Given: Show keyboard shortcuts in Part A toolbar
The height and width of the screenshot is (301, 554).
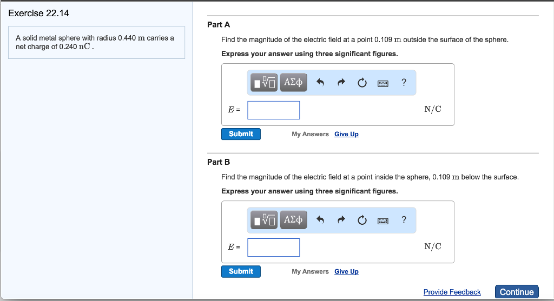Looking at the screenshot, I should click(x=383, y=83).
